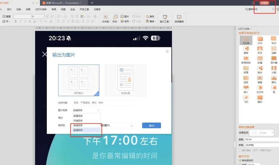Open the 开发工具 developer tab

point(84,9)
